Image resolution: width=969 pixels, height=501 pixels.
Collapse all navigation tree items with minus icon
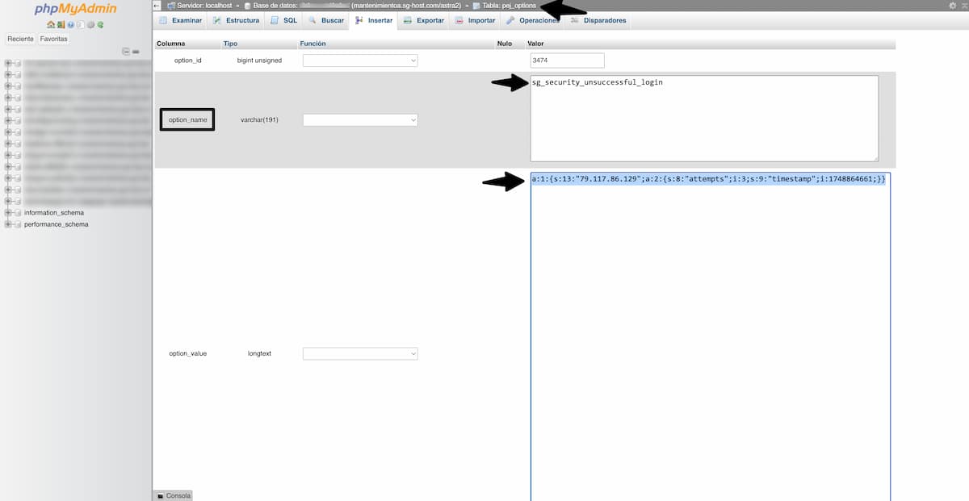126,51
